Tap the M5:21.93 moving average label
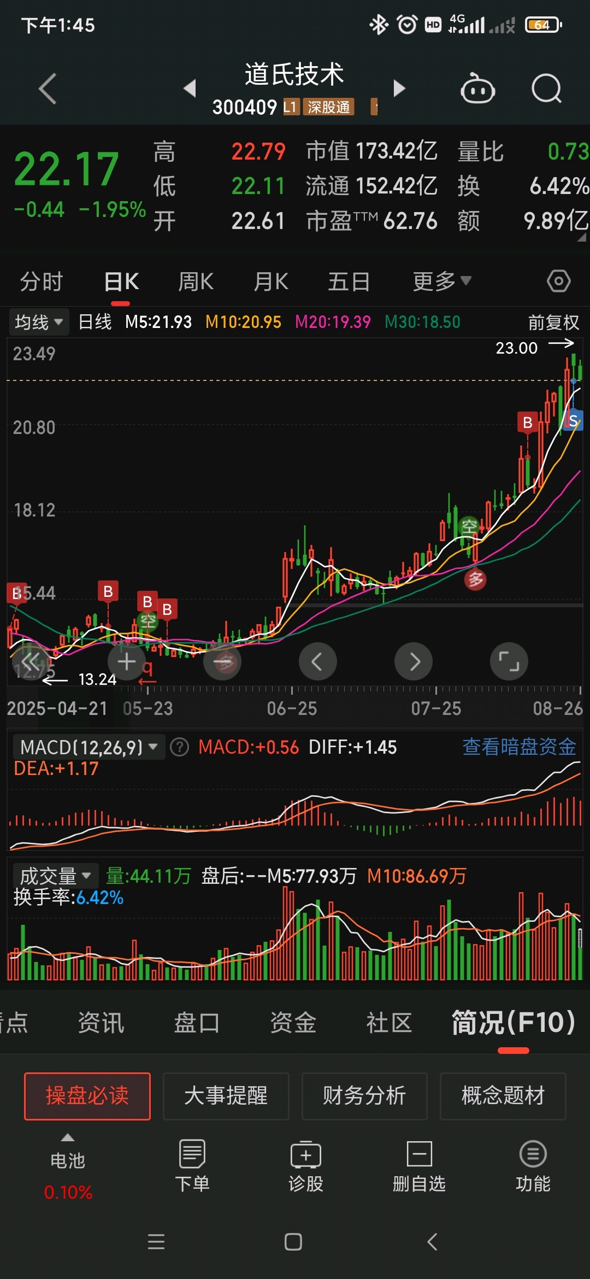The height and width of the screenshot is (1279, 590). coord(158,322)
